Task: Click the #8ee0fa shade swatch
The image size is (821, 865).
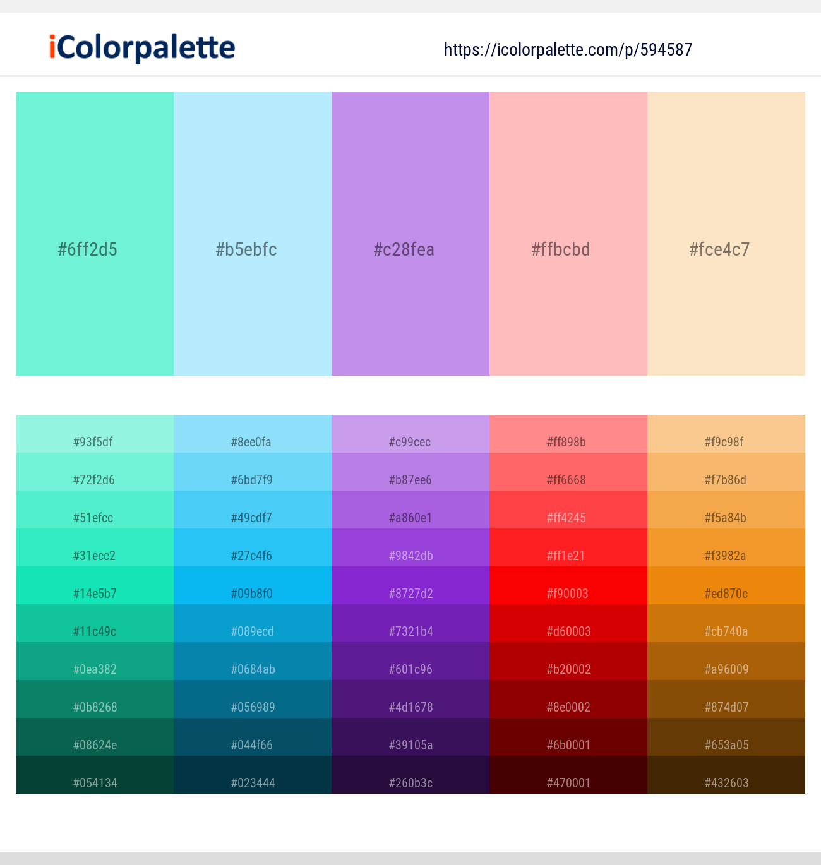Action: click(x=252, y=442)
